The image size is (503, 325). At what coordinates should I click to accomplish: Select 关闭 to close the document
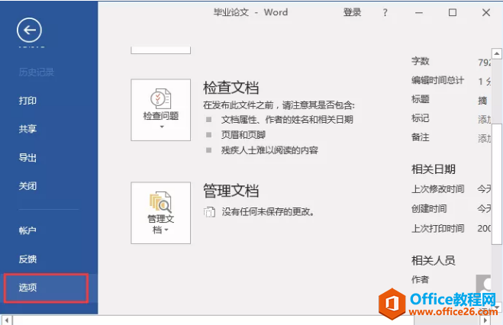(x=27, y=186)
